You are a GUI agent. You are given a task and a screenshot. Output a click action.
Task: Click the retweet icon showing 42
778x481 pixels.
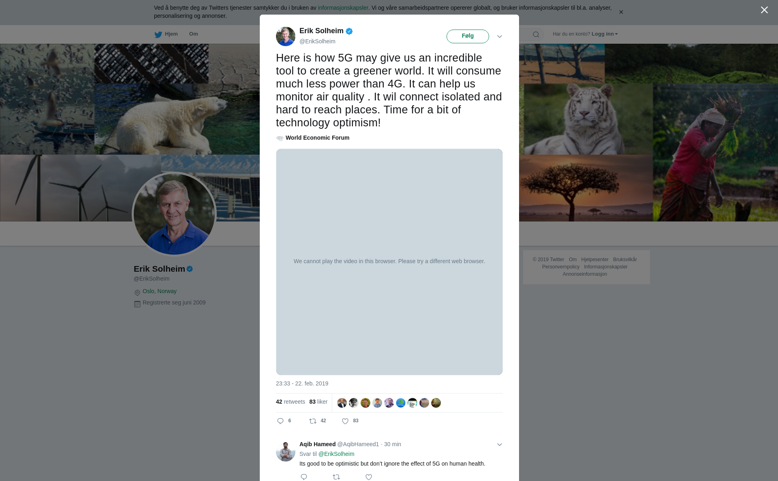[x=313, y=421]
